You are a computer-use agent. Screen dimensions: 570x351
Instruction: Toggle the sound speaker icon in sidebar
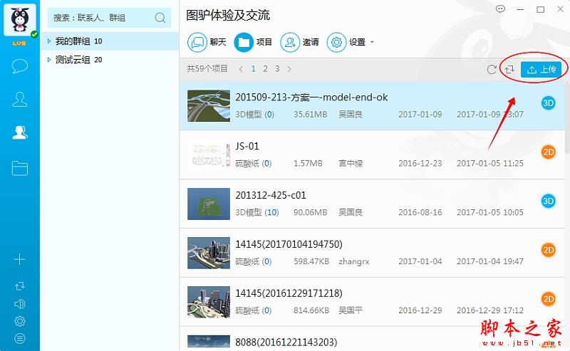click(20, 304)
